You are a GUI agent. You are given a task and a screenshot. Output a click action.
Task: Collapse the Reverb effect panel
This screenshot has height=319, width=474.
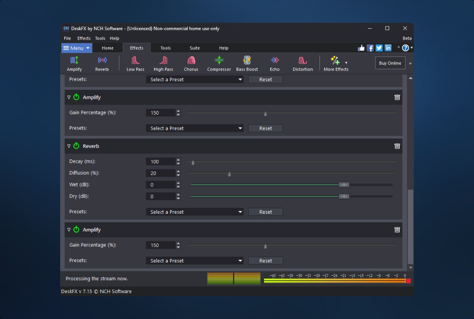69,146
